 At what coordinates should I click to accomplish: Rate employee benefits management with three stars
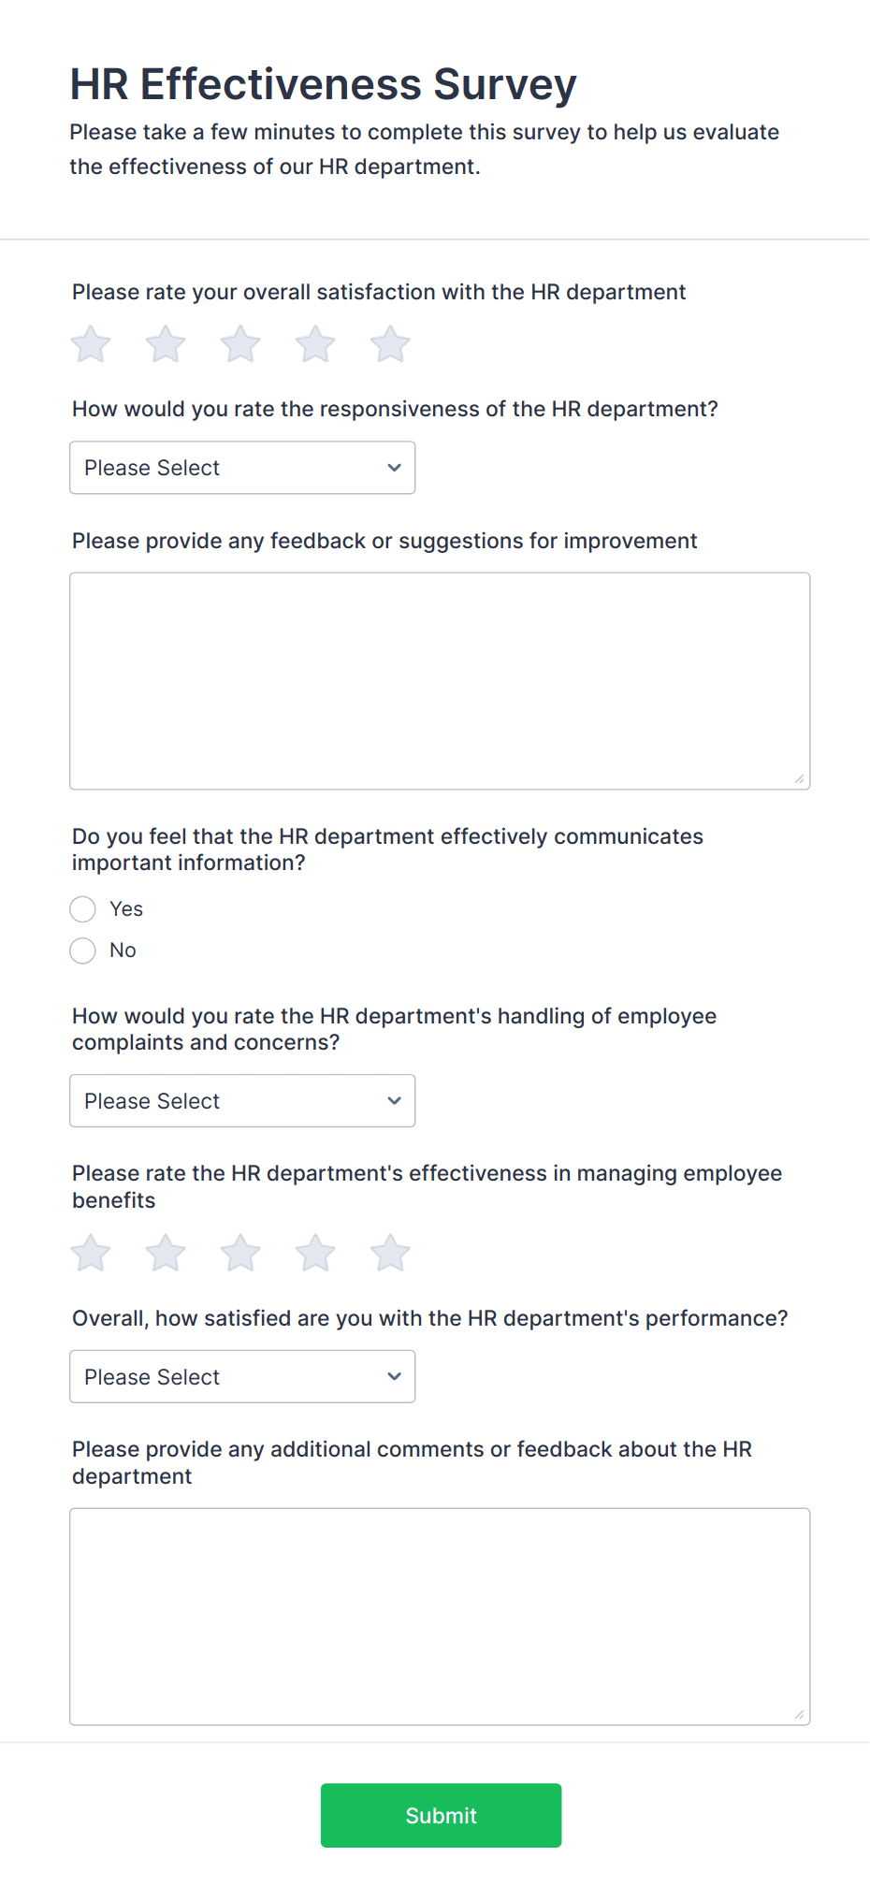tap(239, 1253)
